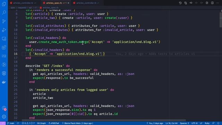The height and width of the screenshot is (125, 222).
Task: Click line number 19 in gutter
Action: pos(16,66)
